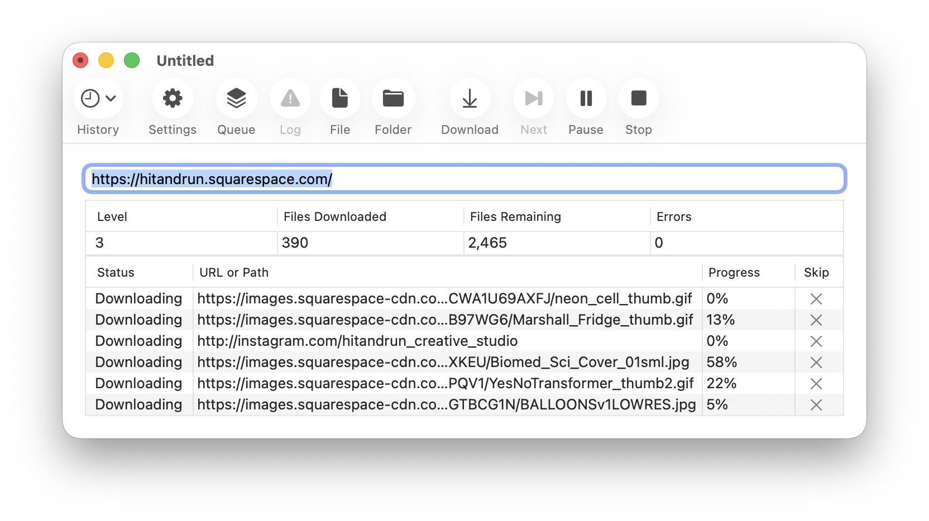Screen dimensions: 929x521
Task: Show the download Queue
Action: click(x=236, y=99)
